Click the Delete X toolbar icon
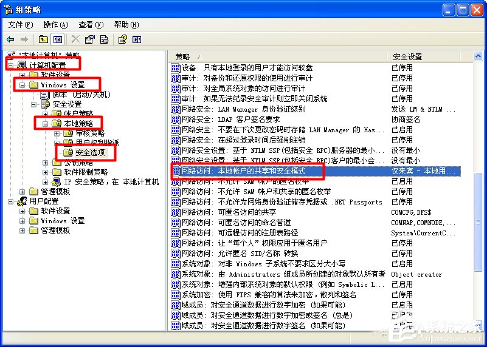487x347 pixels. point(75,39)
